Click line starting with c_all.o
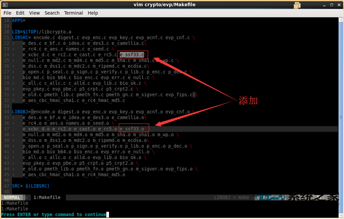The height and width of the screenshot is (219, 344). coord(84,157)
